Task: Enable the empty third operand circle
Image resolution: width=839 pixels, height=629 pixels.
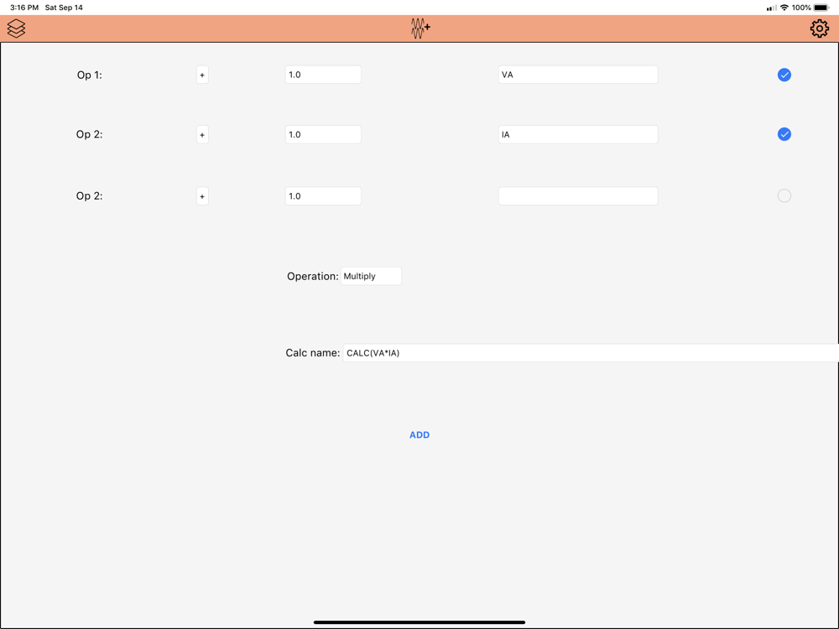Action: (784, 195)
